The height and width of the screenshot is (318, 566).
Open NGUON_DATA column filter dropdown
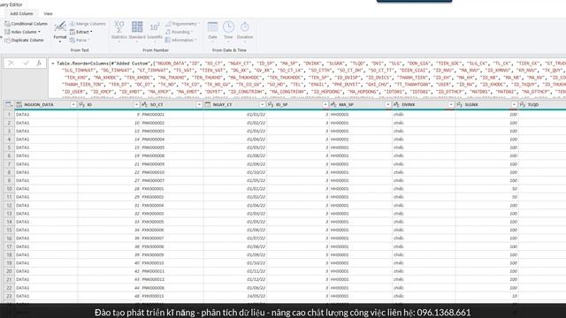click(x=73, y=104)
